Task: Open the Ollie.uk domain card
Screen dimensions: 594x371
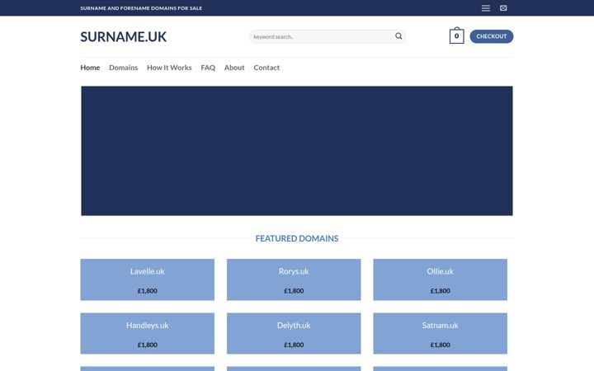Action: (441, 279)
